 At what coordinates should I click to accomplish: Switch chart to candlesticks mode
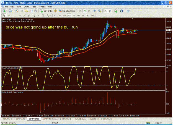(85, 11)
